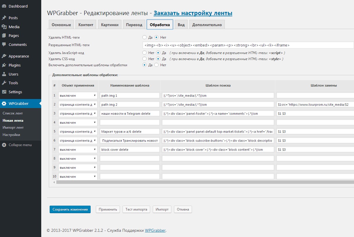Click the Отмена button
Screen dimensions: 354x237
point(183,209)
